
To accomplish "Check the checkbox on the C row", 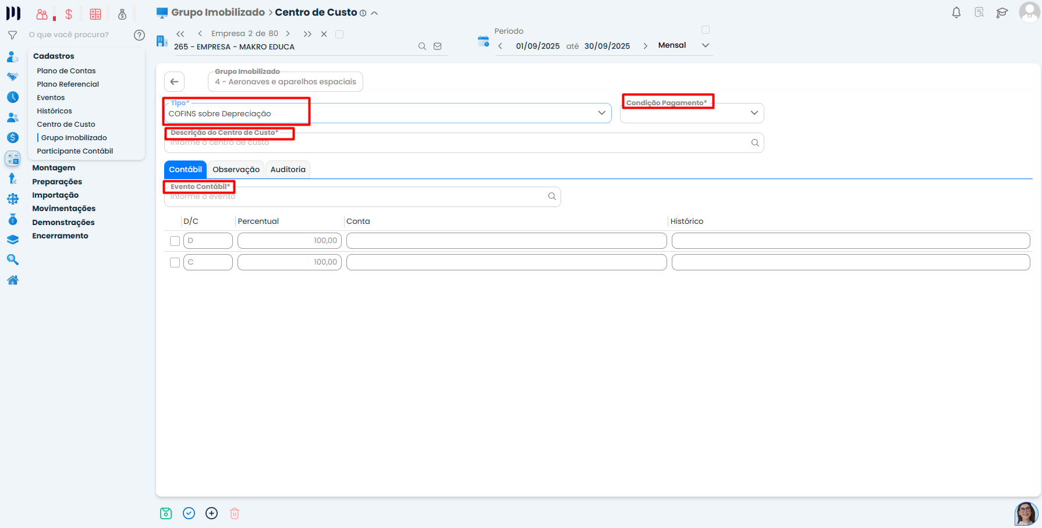I will 175,262.
